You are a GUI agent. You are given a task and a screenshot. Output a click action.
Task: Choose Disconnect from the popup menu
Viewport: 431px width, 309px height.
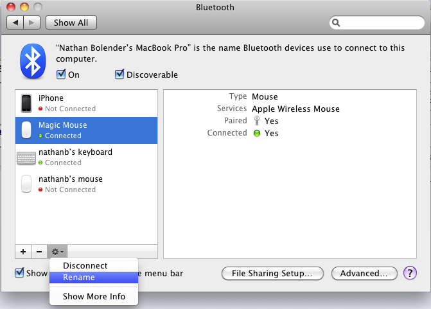coord(94,265)
